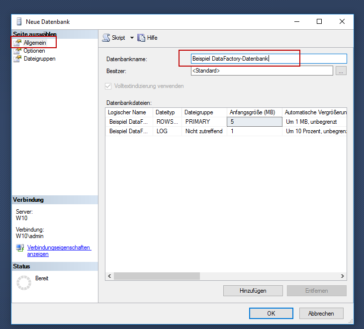Click the Skript toolbar icon
Screen dimensions: 364x329
click(106, 38)
